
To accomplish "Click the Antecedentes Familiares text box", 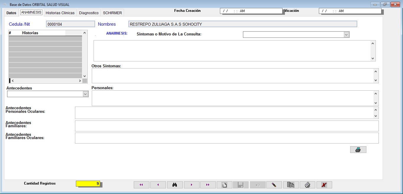I will point(227,126).
